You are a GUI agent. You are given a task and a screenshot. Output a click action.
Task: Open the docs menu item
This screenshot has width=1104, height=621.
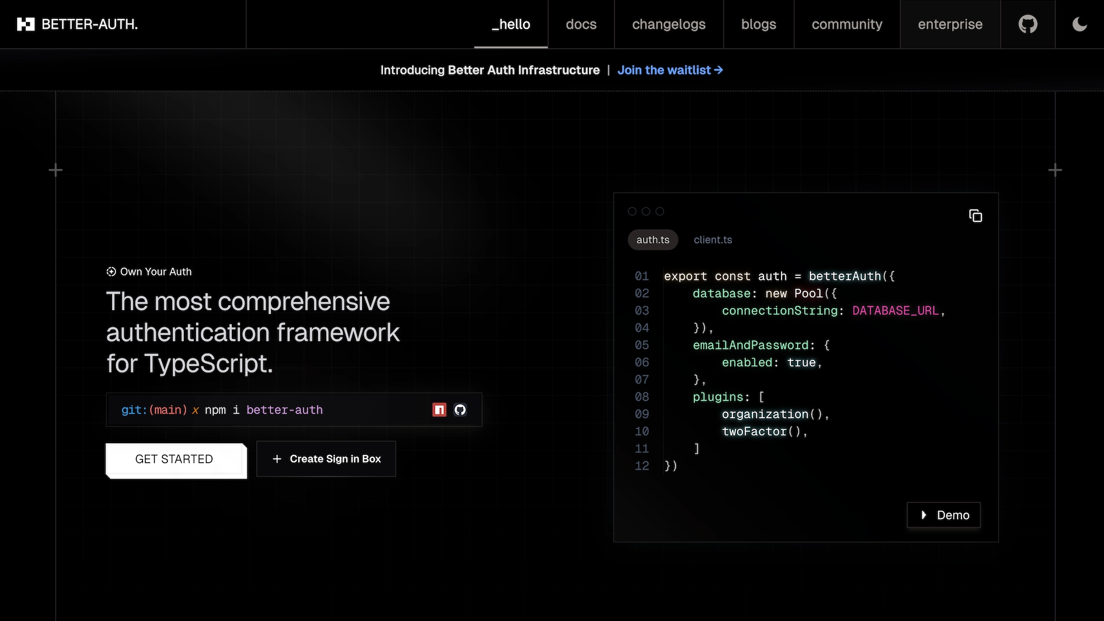(581, 24)
